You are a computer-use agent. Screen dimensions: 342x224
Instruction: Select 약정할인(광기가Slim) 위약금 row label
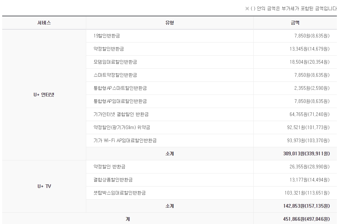coord(122,127)
